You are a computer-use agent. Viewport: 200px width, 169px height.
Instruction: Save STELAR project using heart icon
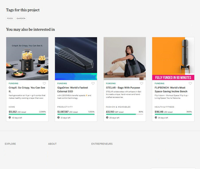(141, 83)
